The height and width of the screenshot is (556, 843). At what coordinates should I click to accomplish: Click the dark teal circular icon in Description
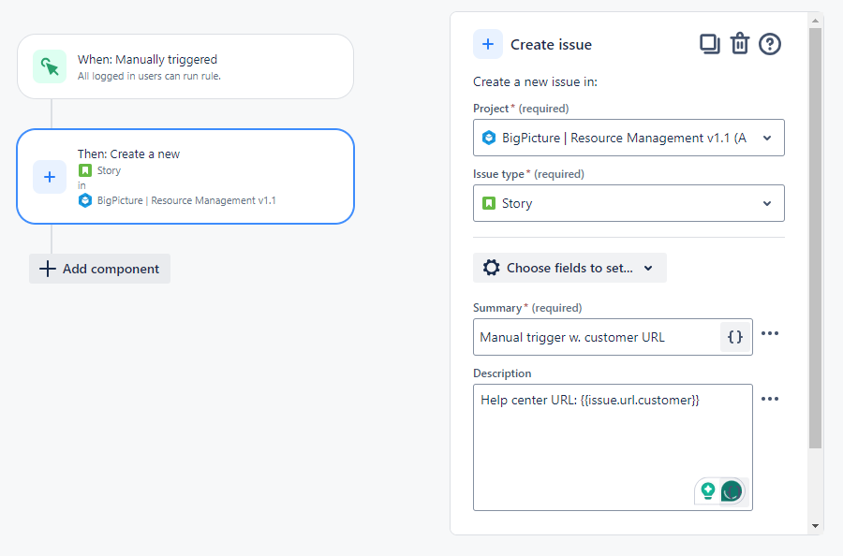point(732,490)
